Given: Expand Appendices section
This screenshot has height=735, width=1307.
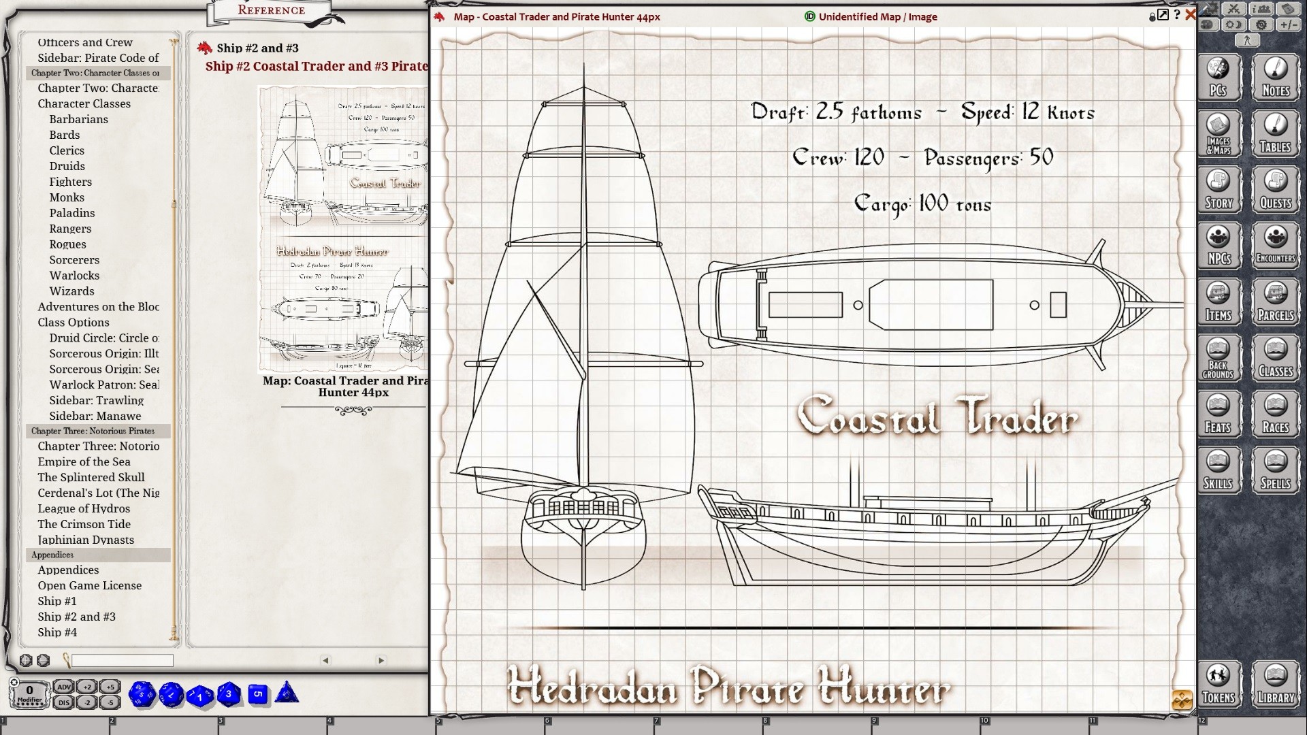Looking at the screenshot, I should (51, 554).
